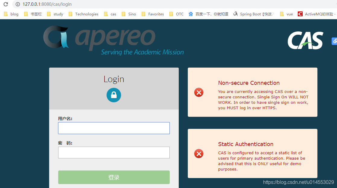
Task: Click the site information icon in address bar
Action: pos(18,4)
